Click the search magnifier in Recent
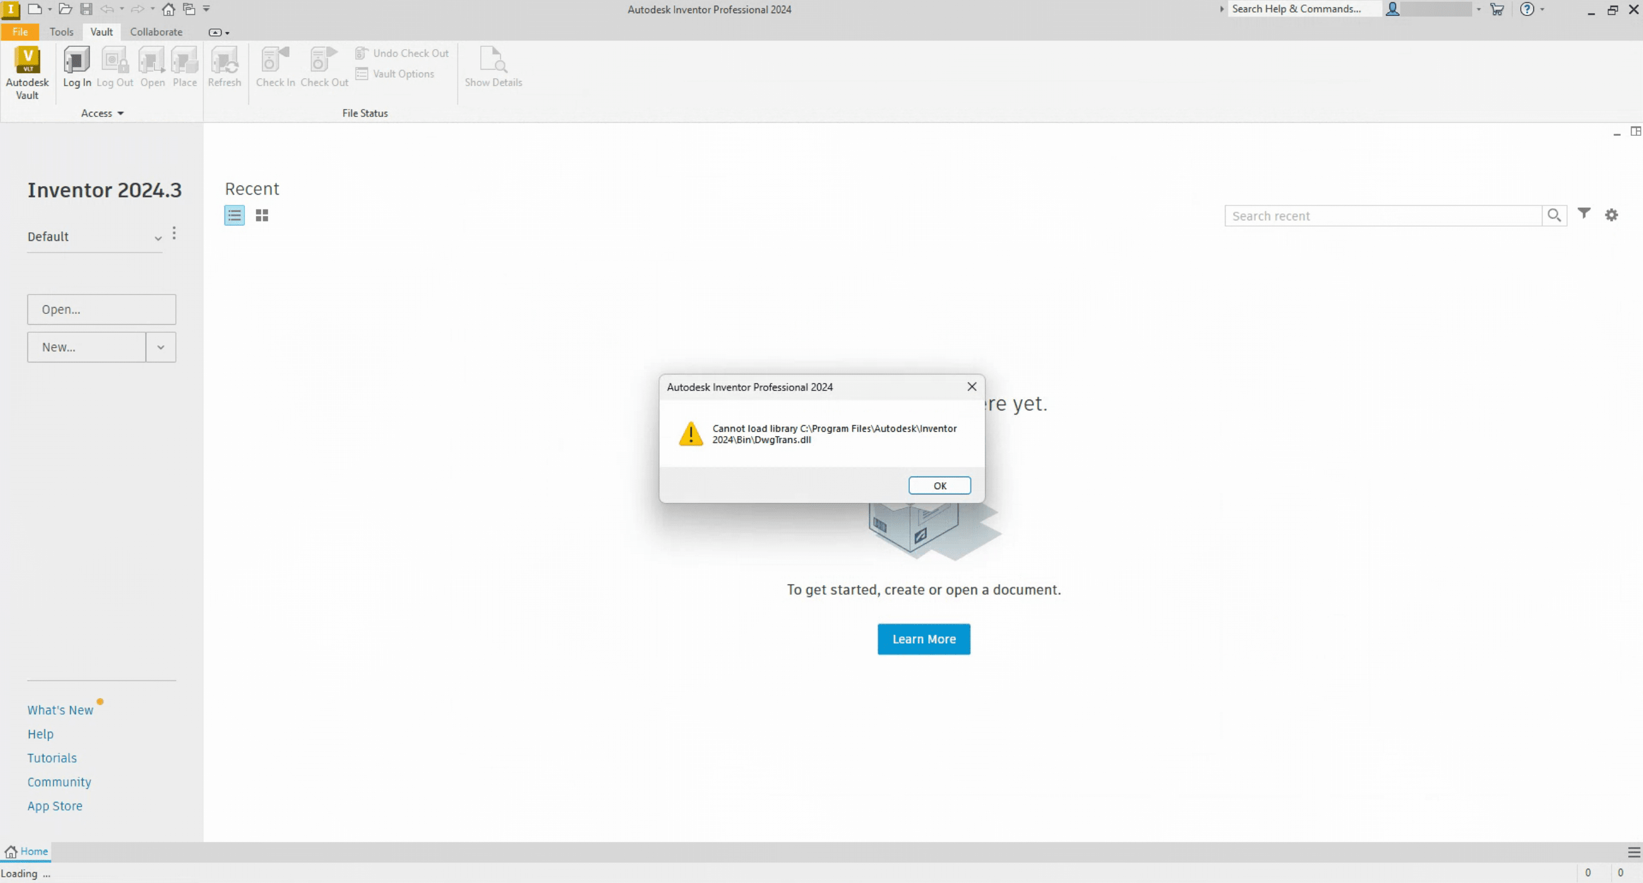Image resolution: width=1643 pixels, height=883 pixels. (1554, 216)
